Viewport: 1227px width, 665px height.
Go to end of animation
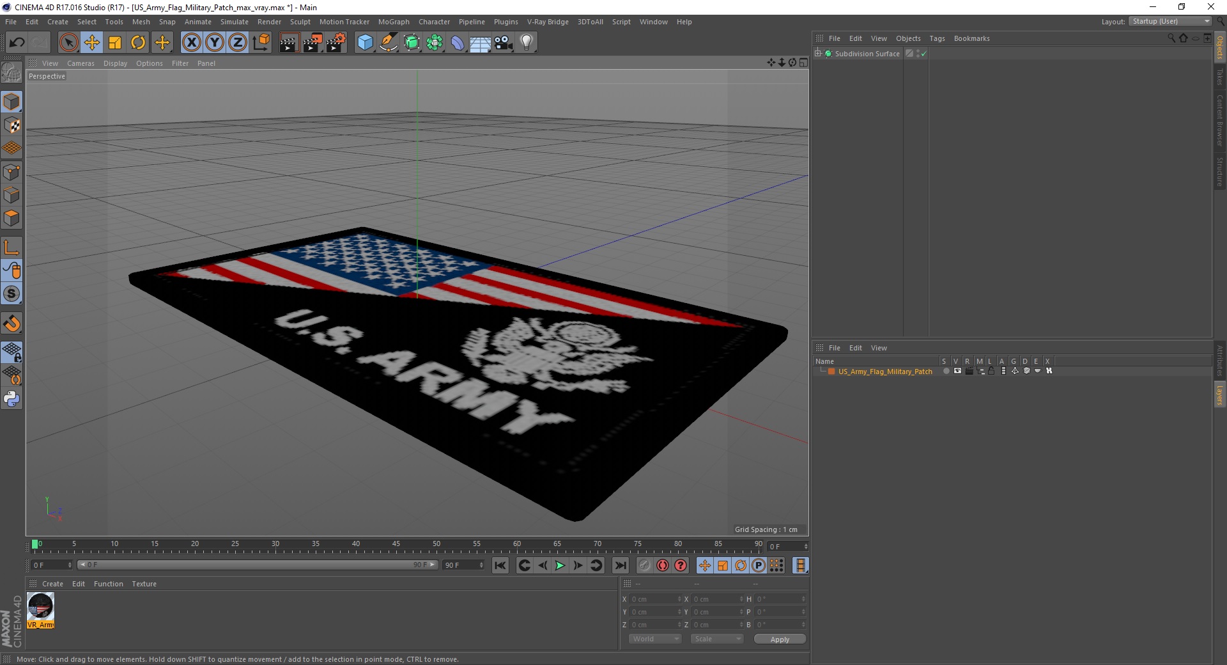tap(620, 565)
